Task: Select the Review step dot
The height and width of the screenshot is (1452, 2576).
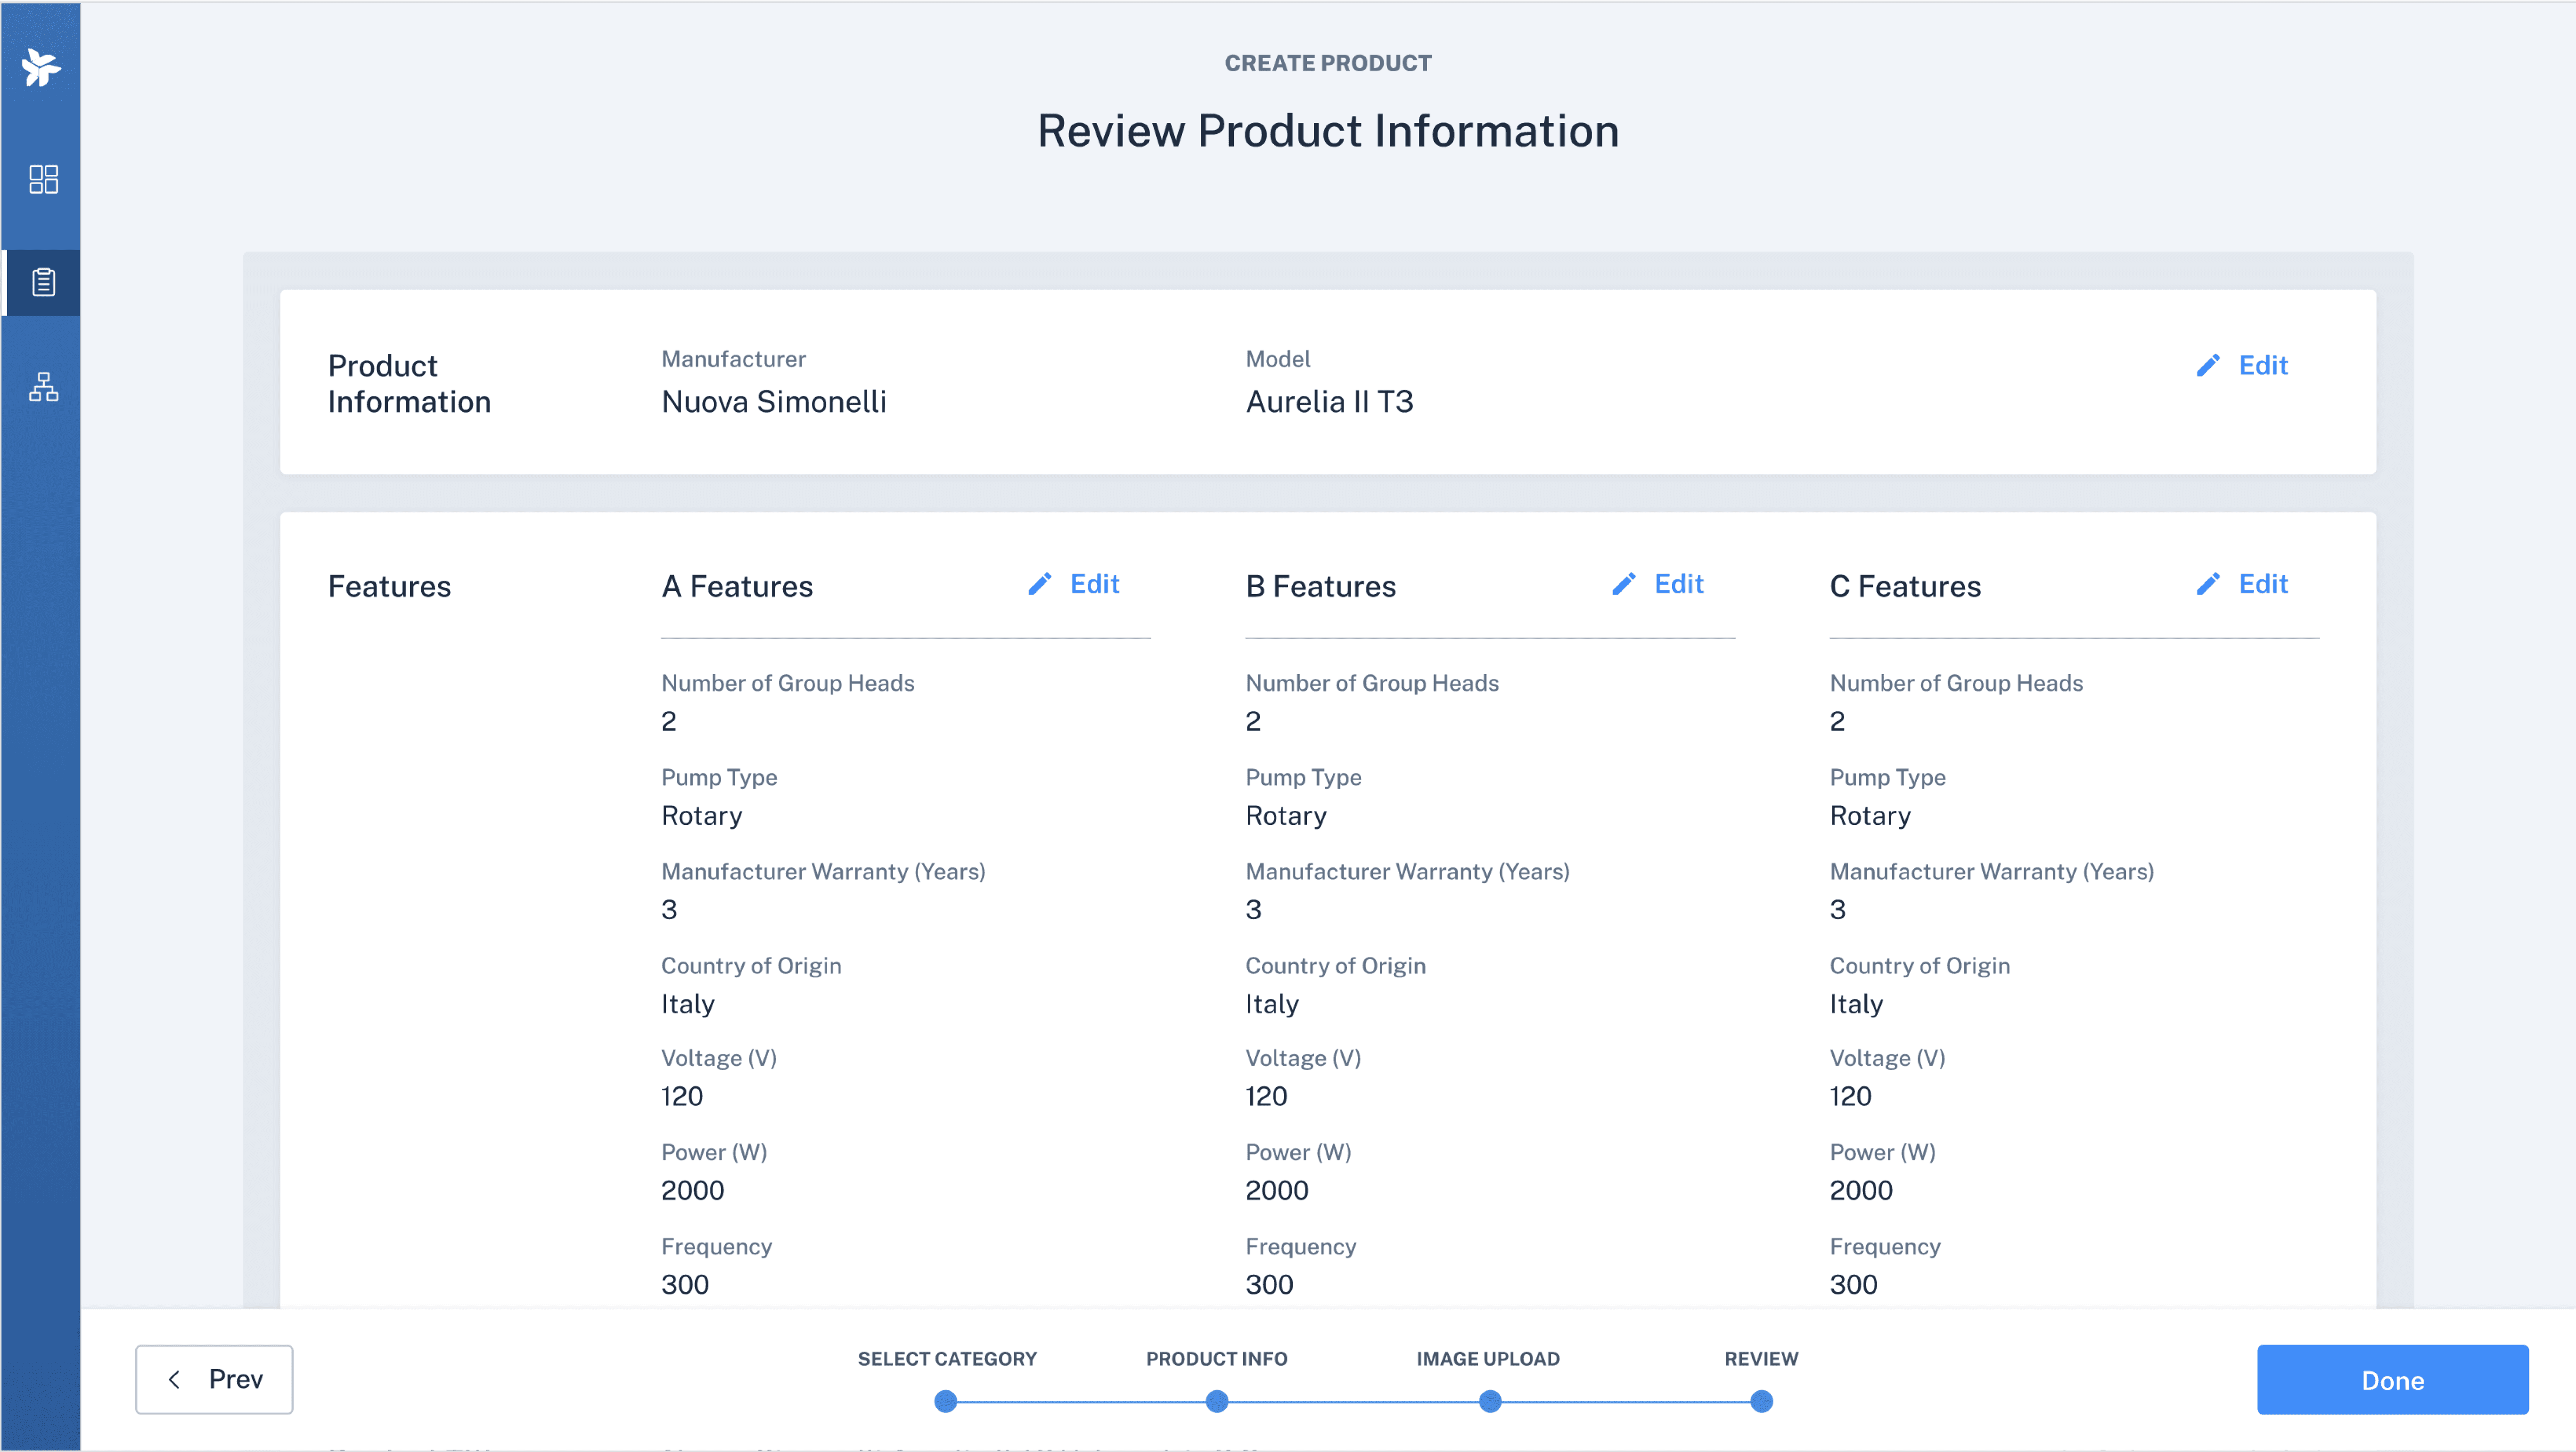Action: [1761, 1401]
